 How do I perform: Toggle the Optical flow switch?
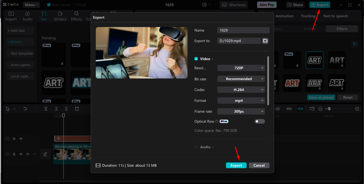[x=260, y=121]
